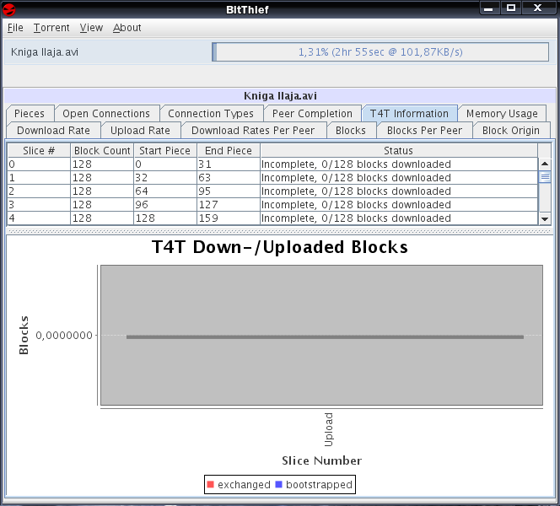This screenshot has width=560, height=506.
Task: Click start piece cell with value 64
Action: click(x=165, y=191)
